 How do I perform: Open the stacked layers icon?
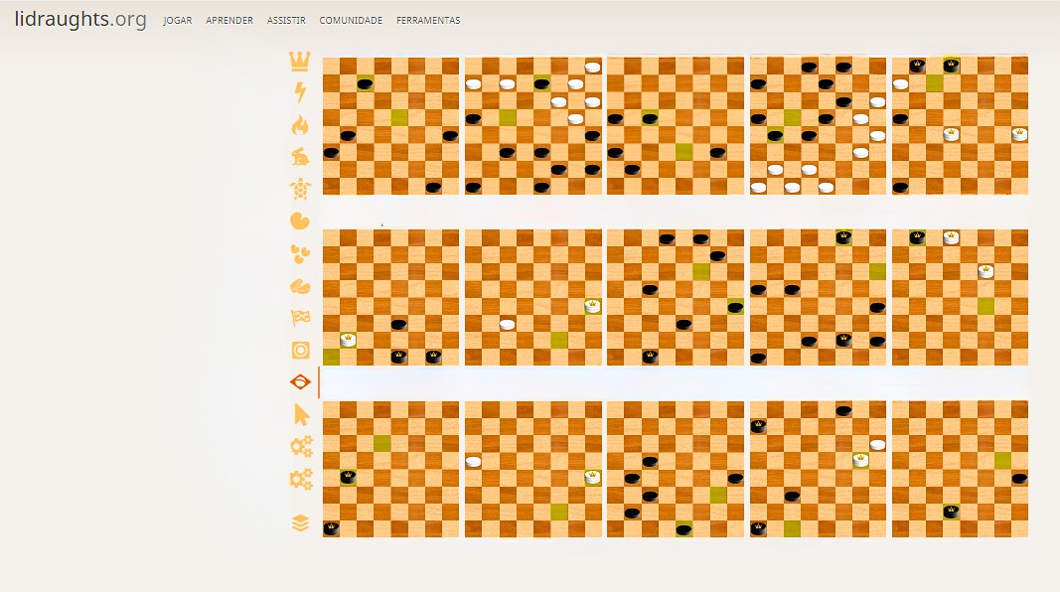pyautogui.click(x=301, y=522)
